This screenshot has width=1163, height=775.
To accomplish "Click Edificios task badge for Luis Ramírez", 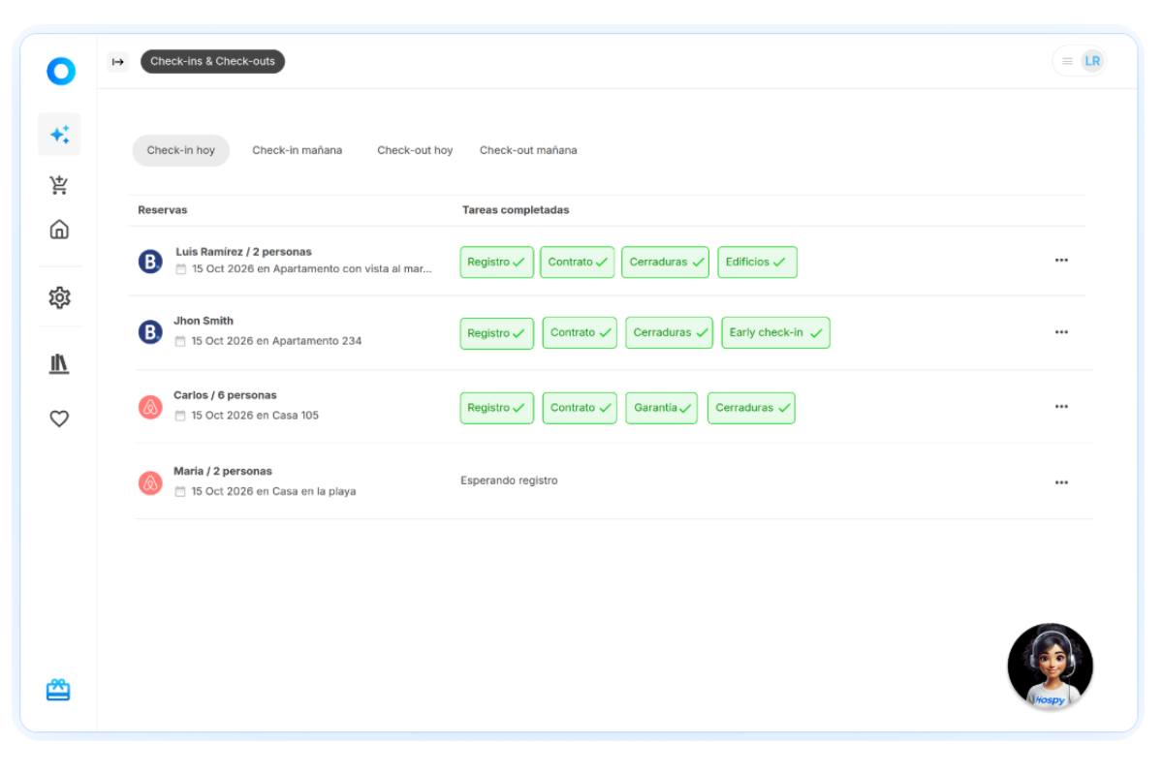I will coord(757,262).
